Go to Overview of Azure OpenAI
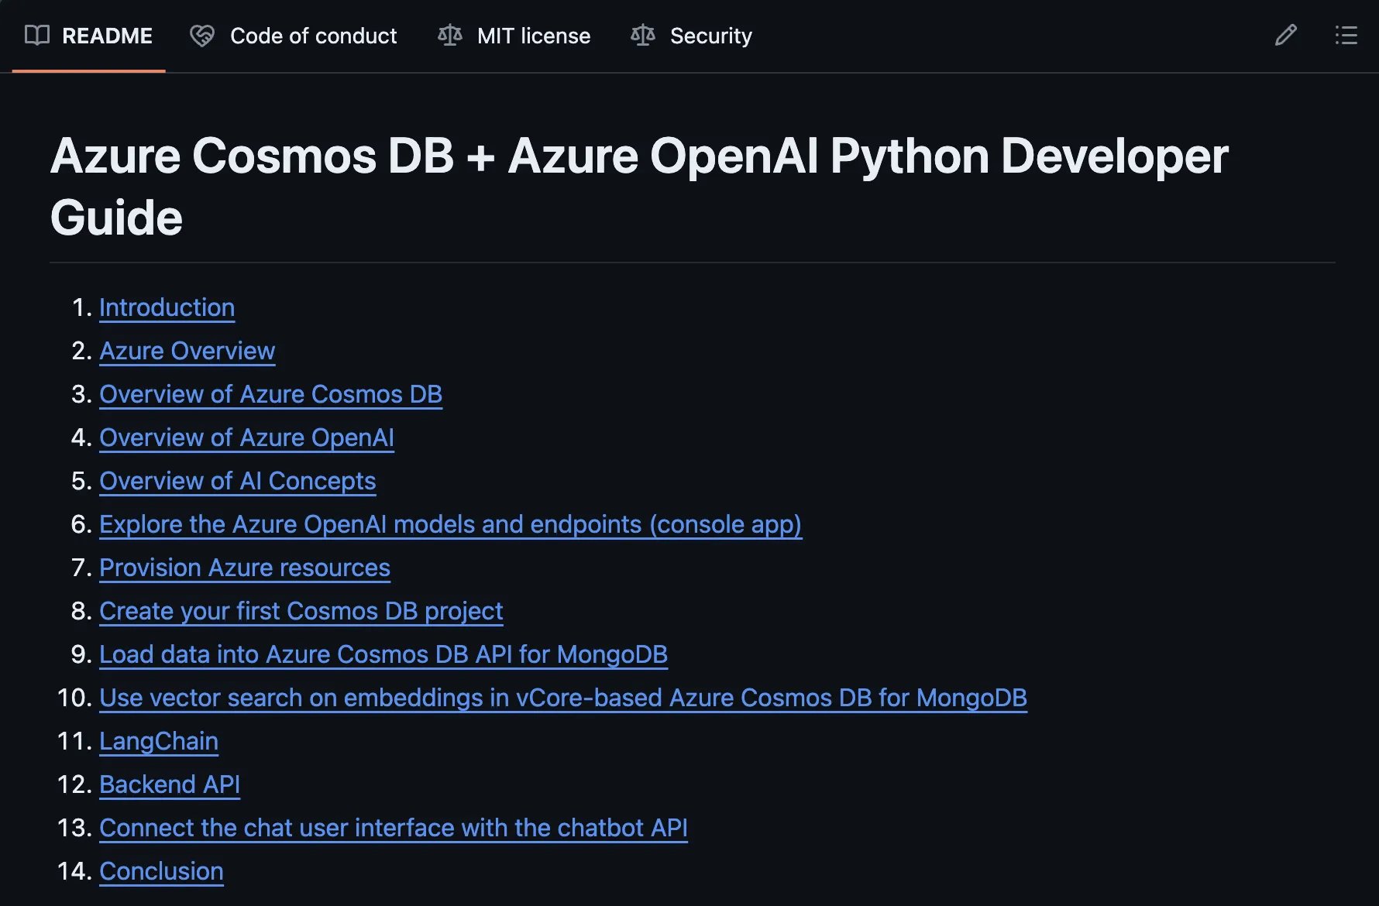This screenshot has width=1379, height=906. [x=247, y=438]
